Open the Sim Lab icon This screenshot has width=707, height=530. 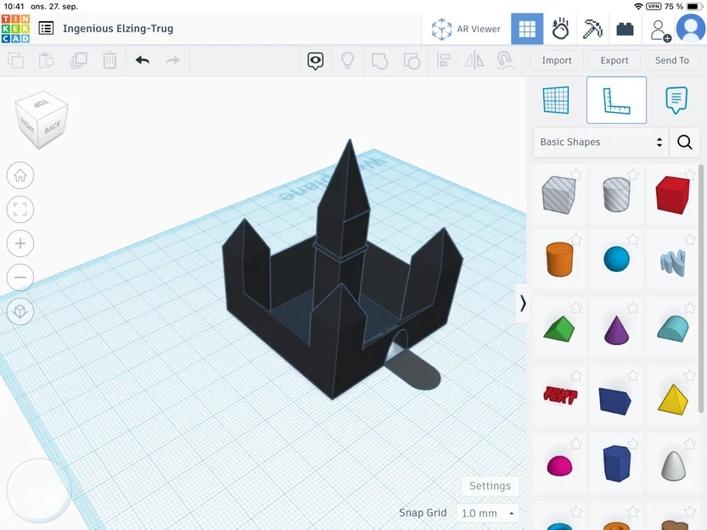pyautogui.click(x=560, y=29)
